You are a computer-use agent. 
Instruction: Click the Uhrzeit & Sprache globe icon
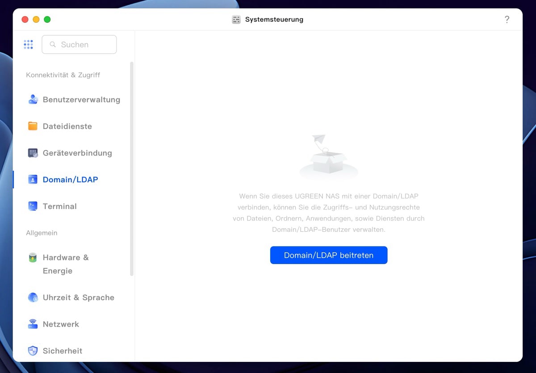click(33, 298)
